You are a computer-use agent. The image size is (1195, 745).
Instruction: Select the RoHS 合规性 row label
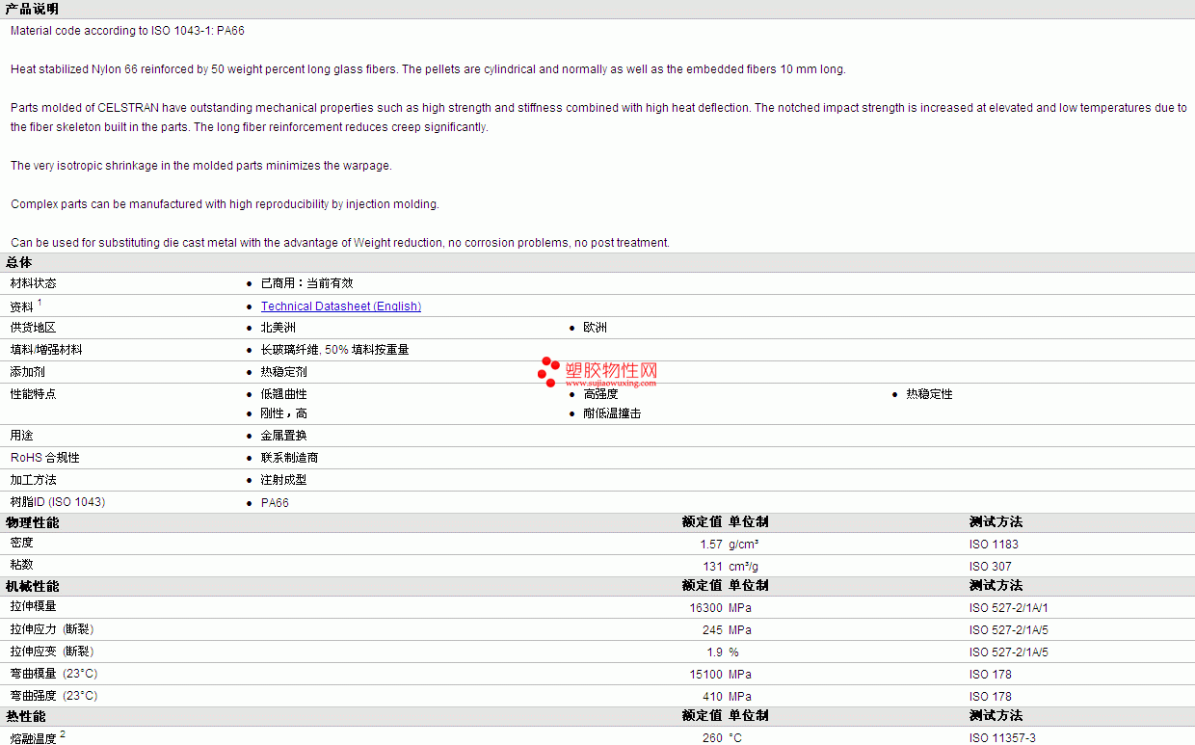45,458
